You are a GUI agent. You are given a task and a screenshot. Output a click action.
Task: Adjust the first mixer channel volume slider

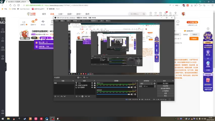click(113, 87)
